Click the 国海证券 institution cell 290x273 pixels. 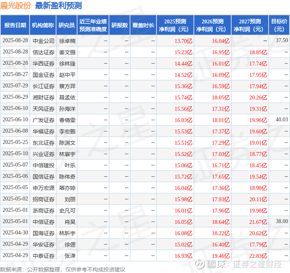click(x=44, y=233)
